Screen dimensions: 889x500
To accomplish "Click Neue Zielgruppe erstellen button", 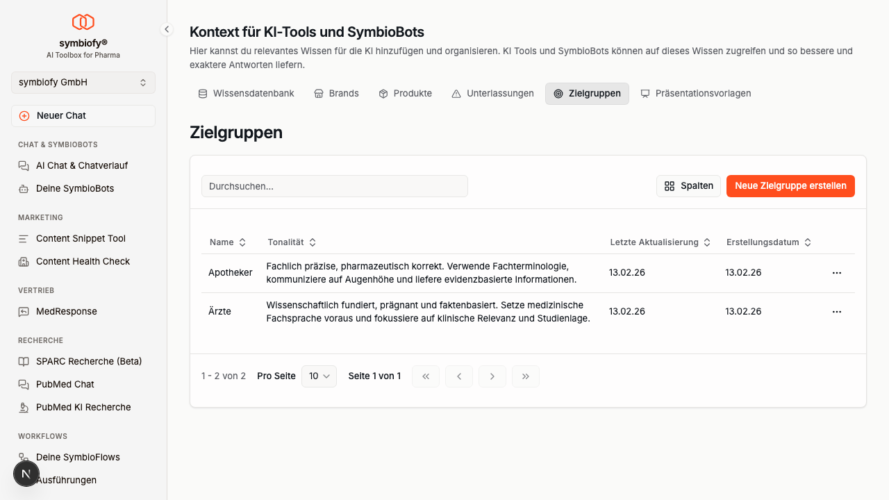I will pos(790,186).
